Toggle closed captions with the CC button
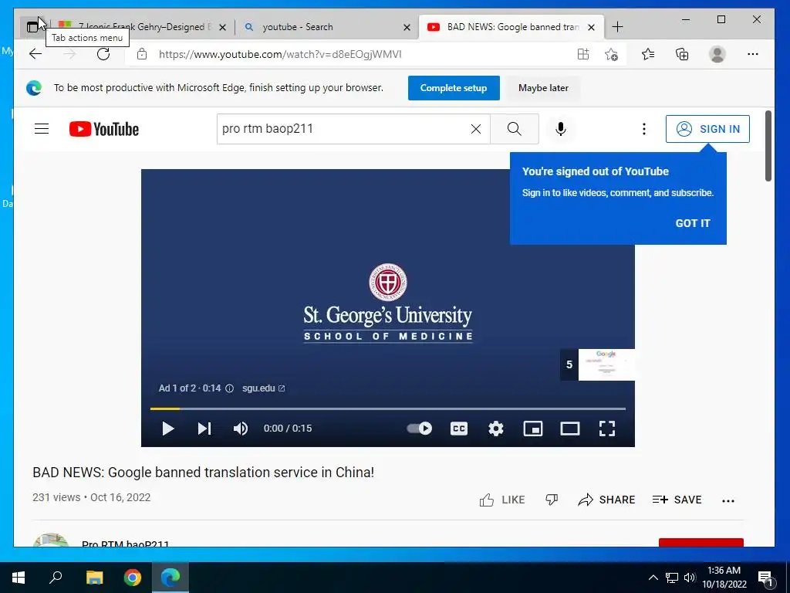This screenshot has height=593, width=790. [x=458, y=429]
